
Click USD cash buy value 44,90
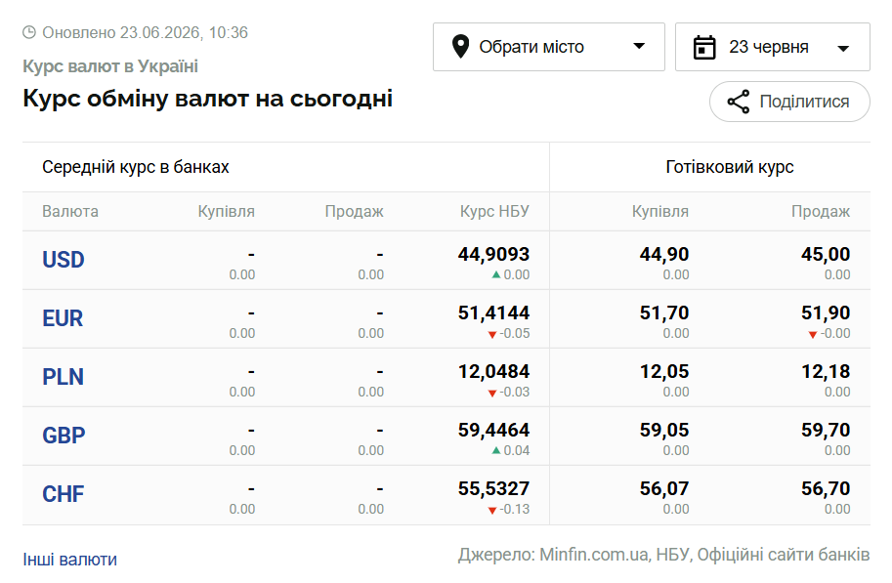(664, 254)
